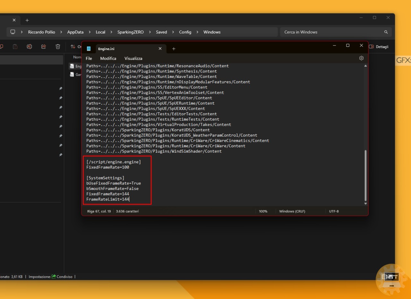Image resolution: width=411 pixels, height=299 pixels.
Task: Click the Notepad vertical scrollbar thumb
Action: click(365, 175)
